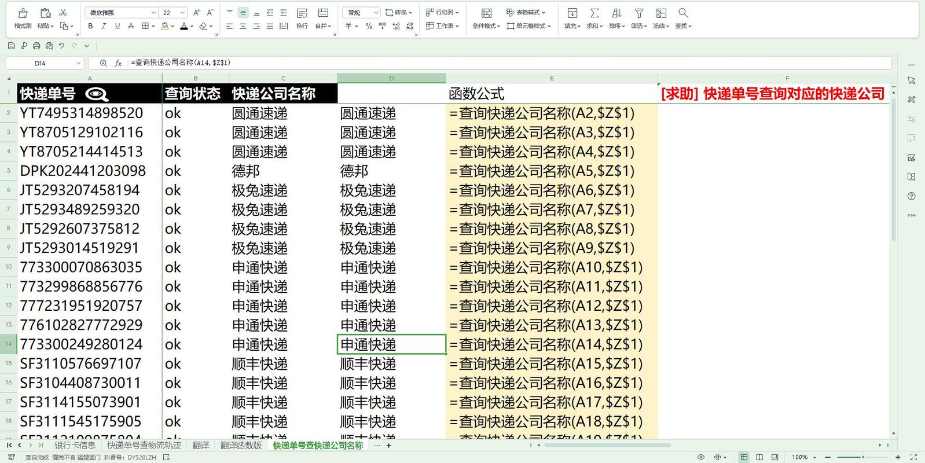This screenshot has width=925, height=463.
Task: Toggle horizontal center alignment
Action: (x=243, y=26)
